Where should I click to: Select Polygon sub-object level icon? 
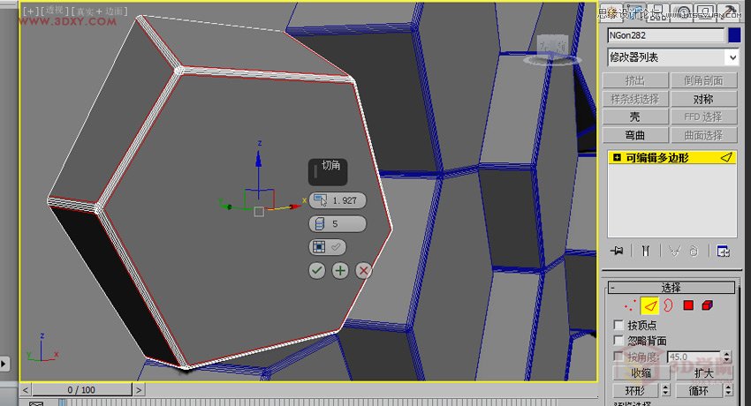(x=688, y=305)
